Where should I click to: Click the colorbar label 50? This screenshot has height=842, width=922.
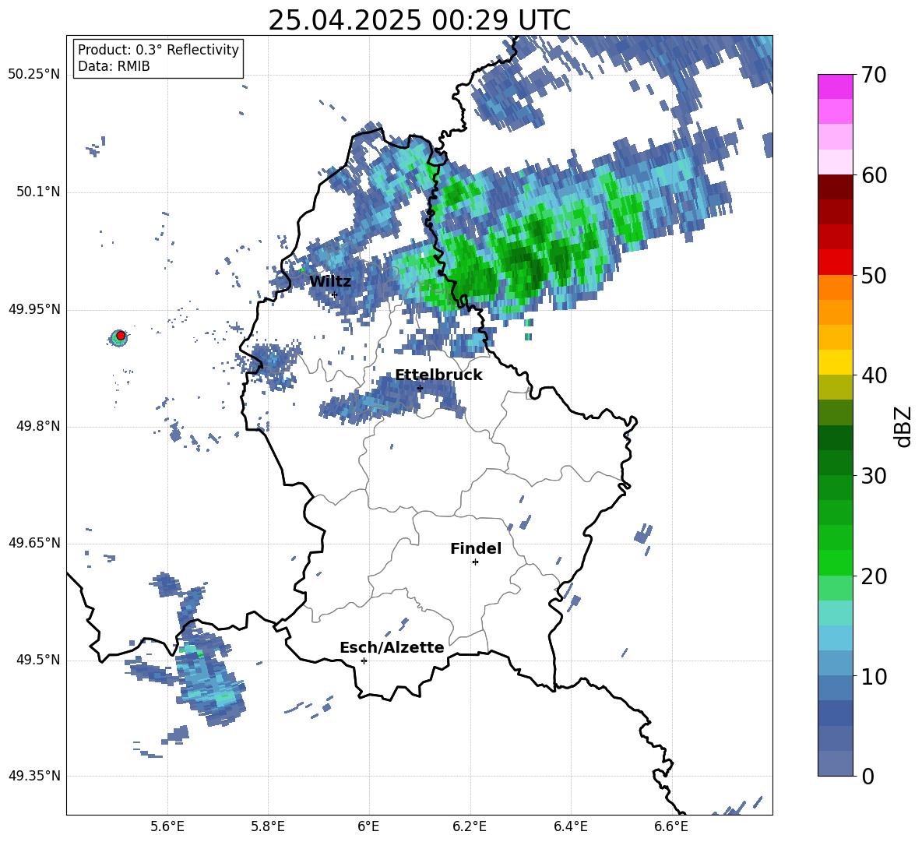tap(874, 276)
